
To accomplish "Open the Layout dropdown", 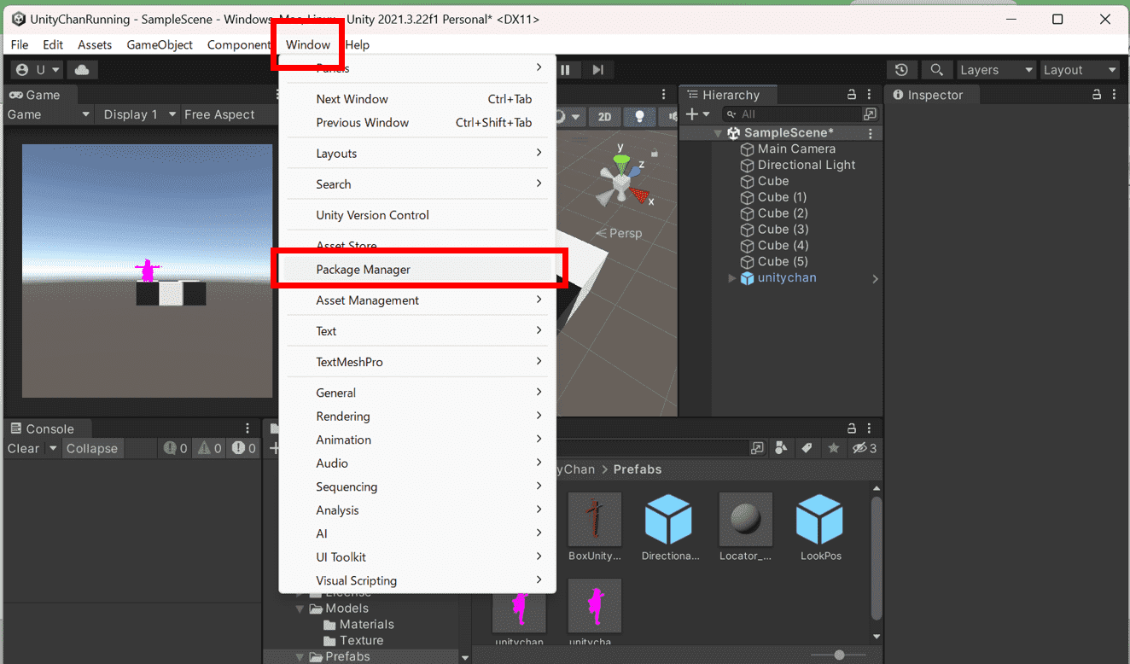I will coord(1079,69).
